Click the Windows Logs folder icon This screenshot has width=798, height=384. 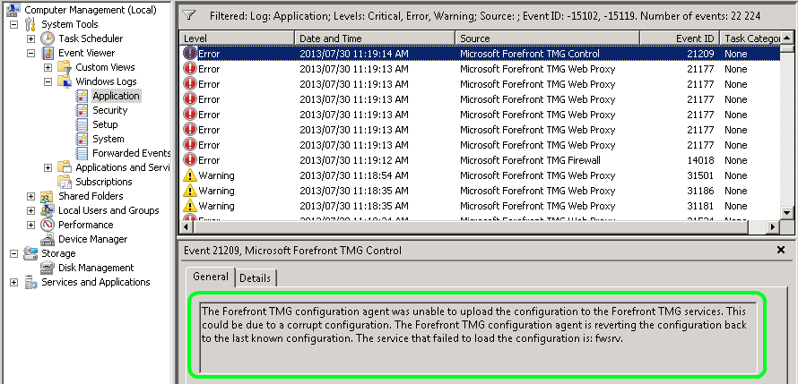click(x=65, y=81)
